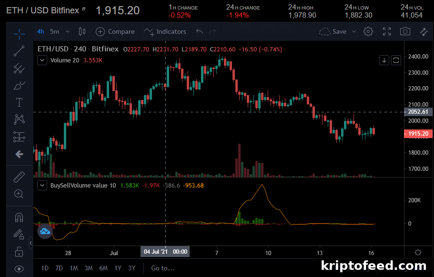The image size is (434, 277).
Task: Select the crosshair cursor tool
Action: (x=19, y=34)
